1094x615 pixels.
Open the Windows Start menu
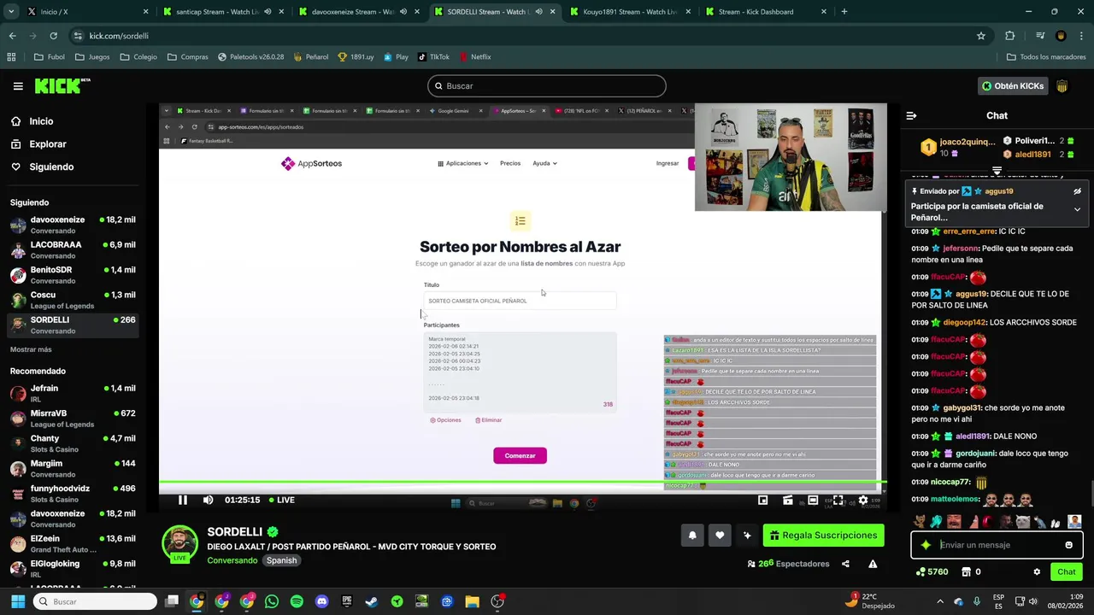[17, 601]
